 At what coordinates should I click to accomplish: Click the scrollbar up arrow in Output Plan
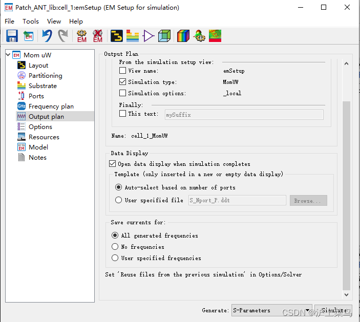(346, 64)
